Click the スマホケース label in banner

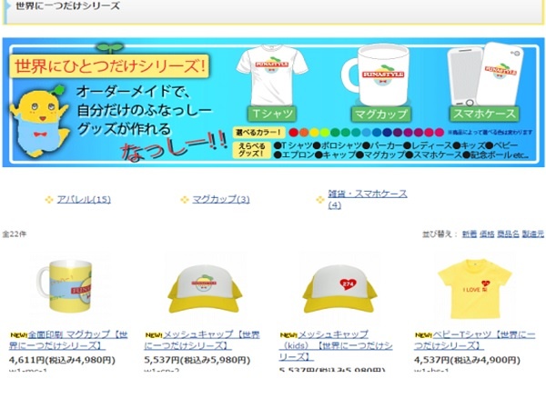[484, 114]
